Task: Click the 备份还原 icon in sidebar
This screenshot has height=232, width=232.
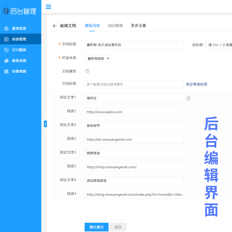Action: pyautogui.click(x=6, y=61)
